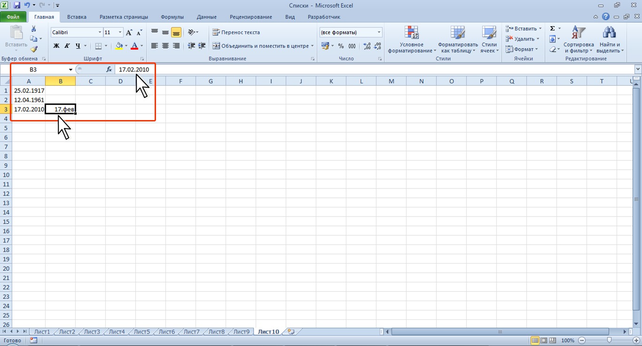Expand Форматировать как таблицу menu

coord(458,39)
